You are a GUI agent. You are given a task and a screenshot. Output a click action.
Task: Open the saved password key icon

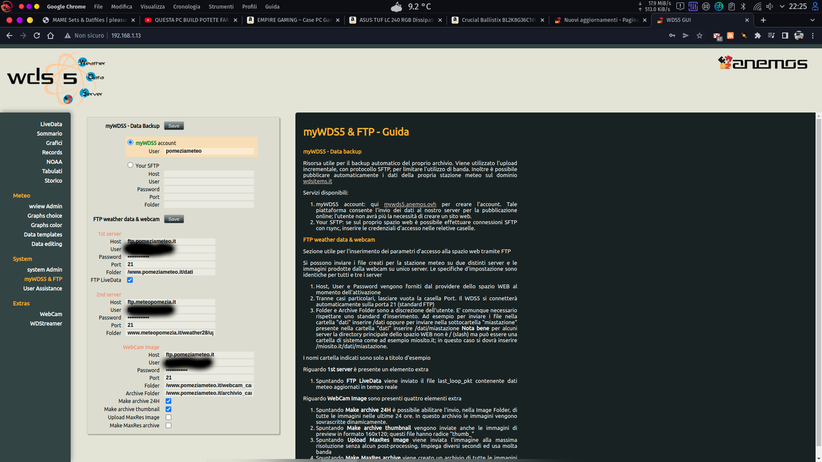click(672, 35)
